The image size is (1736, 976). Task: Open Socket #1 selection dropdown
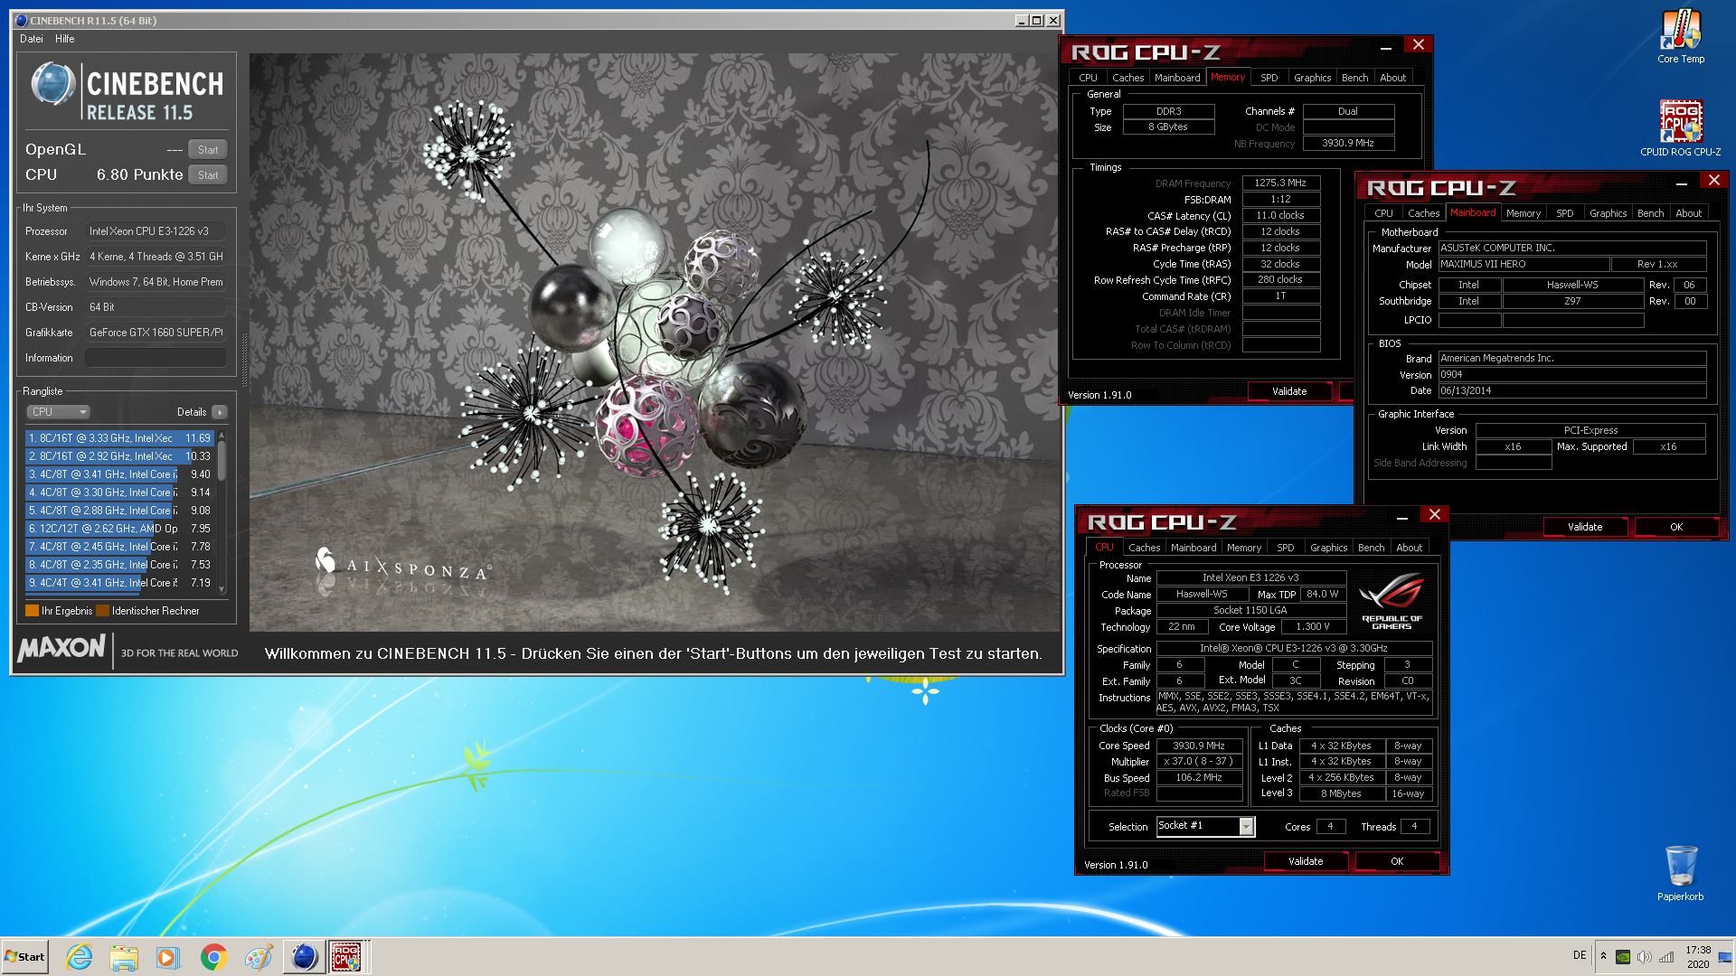tap(1205, 826)
